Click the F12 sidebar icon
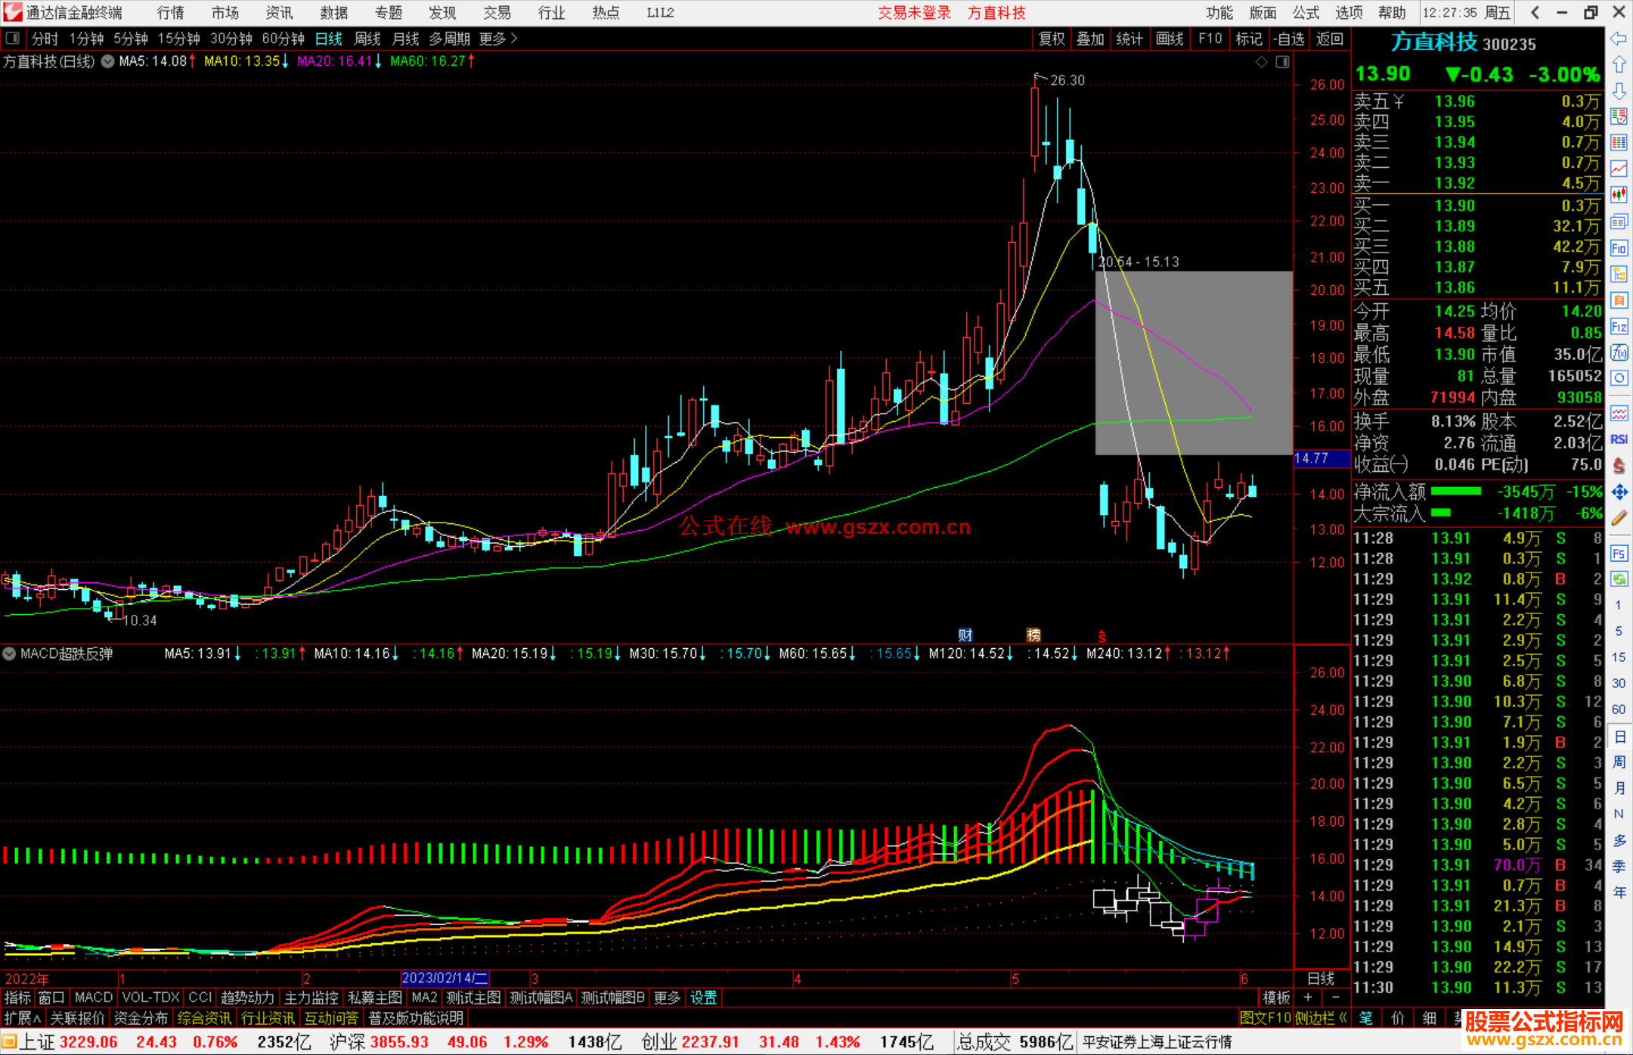The height and width of the screenshot is (1055, 1633). click(1619, 327)
